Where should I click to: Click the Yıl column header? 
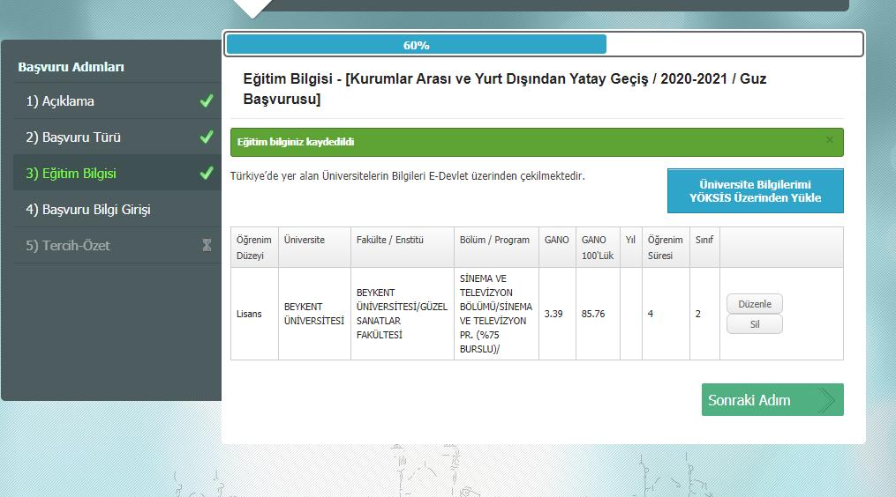[631, 248]
